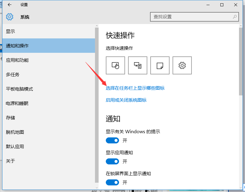Focus the 查找设置 search field
This screenshot has height=192, width=245.
coord(194,17)
